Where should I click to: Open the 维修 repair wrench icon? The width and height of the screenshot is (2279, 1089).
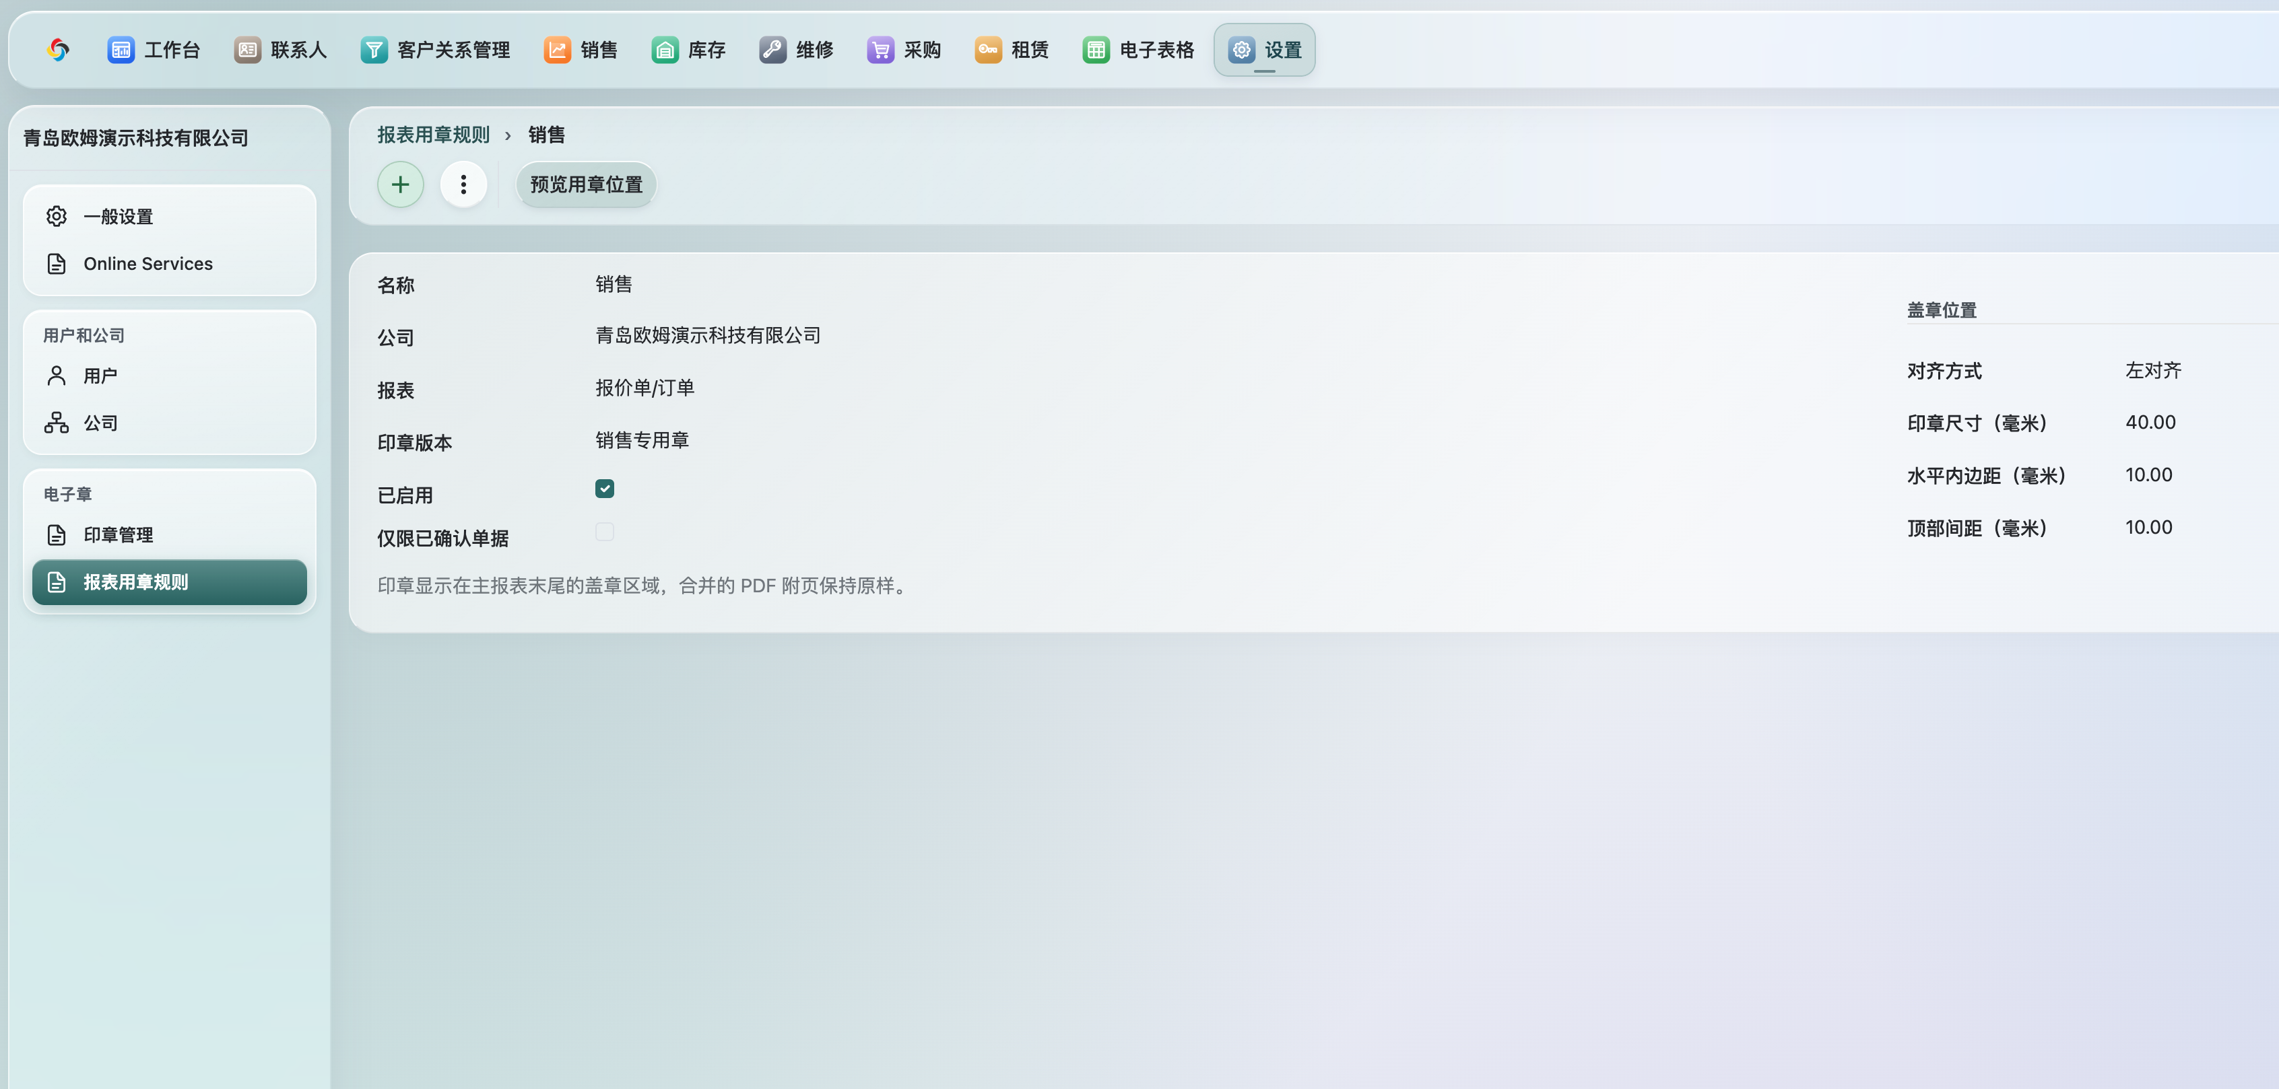pyautogui.click(x=773, y=50)
